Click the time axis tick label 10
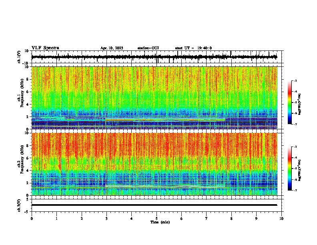This screenshot has height=245, width=317. coord(281,219)
